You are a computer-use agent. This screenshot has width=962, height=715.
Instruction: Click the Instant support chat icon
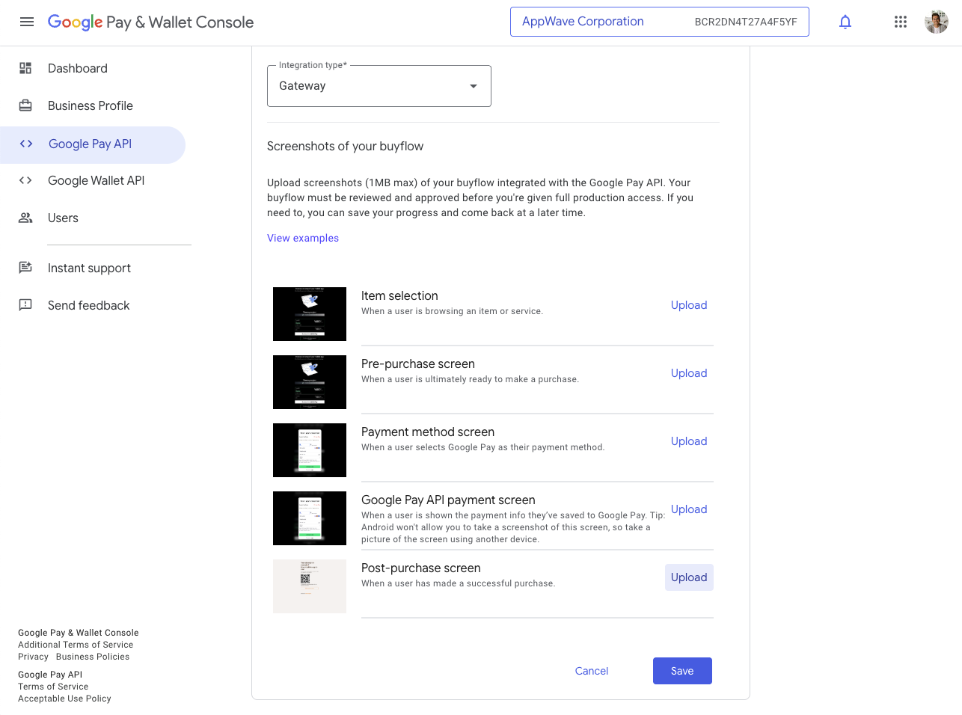click(25, 268)
